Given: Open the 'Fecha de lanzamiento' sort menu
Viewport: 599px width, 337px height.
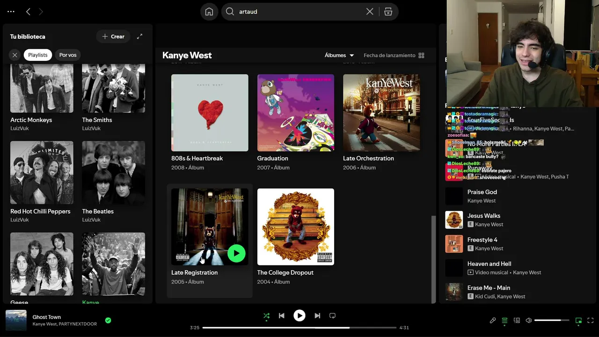Looking at the screenshot, I should point(389,55).
